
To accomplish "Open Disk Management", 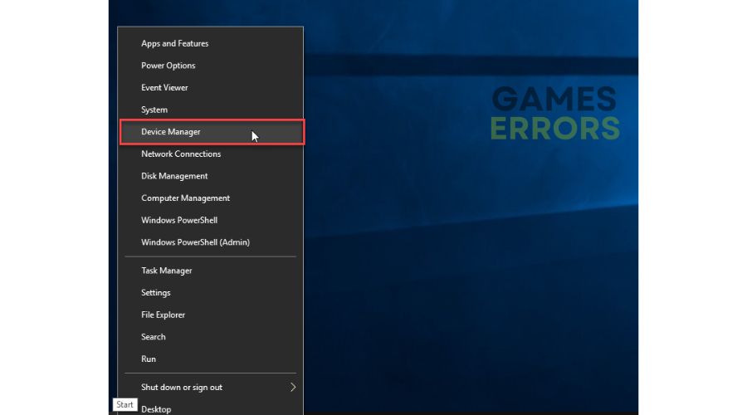I will pos(174,176).
